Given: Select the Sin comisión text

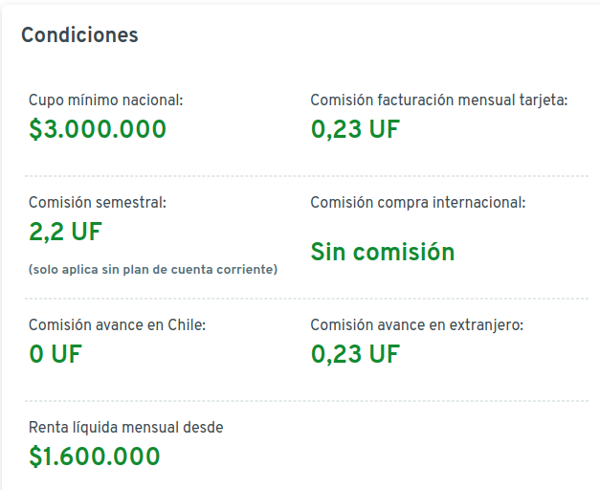Looking at the screenshot, I should tap(383, 252).
